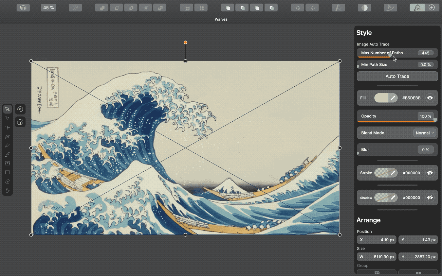The width and height of the screenshot is (442, 276).
Task: Toggle rotate mode beside the selection tool
Action: click(20, 109)
